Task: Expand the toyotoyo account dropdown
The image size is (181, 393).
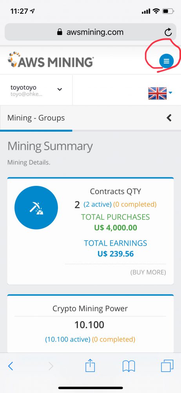Action: pos(36,90)
